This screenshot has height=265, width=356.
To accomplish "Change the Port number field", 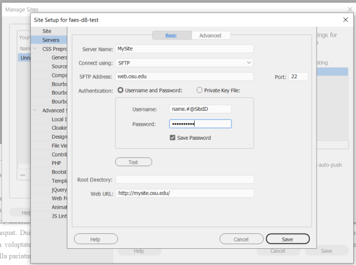I will coord(298,77).
